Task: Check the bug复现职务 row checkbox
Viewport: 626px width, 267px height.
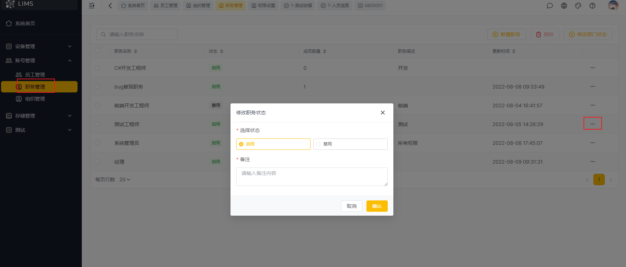Action: click(x=97, y=86)
